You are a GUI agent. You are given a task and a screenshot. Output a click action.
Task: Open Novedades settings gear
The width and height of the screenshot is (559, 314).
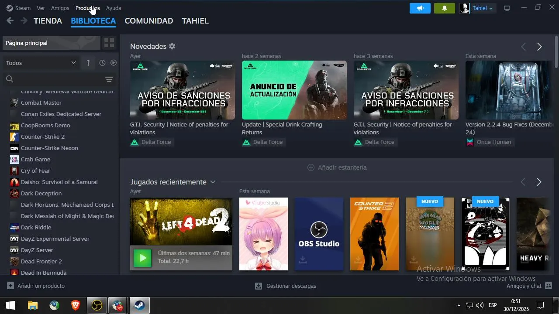coord(172,46)
